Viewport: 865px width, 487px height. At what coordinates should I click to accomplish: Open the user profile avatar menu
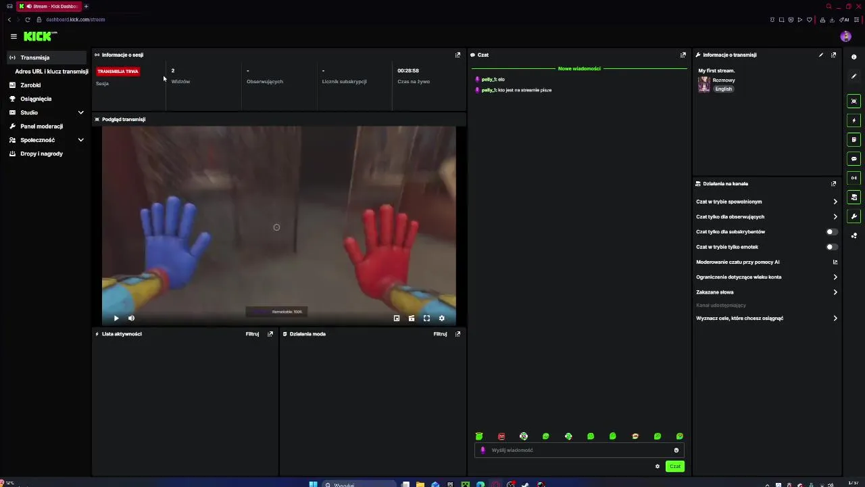click(845, 37)
